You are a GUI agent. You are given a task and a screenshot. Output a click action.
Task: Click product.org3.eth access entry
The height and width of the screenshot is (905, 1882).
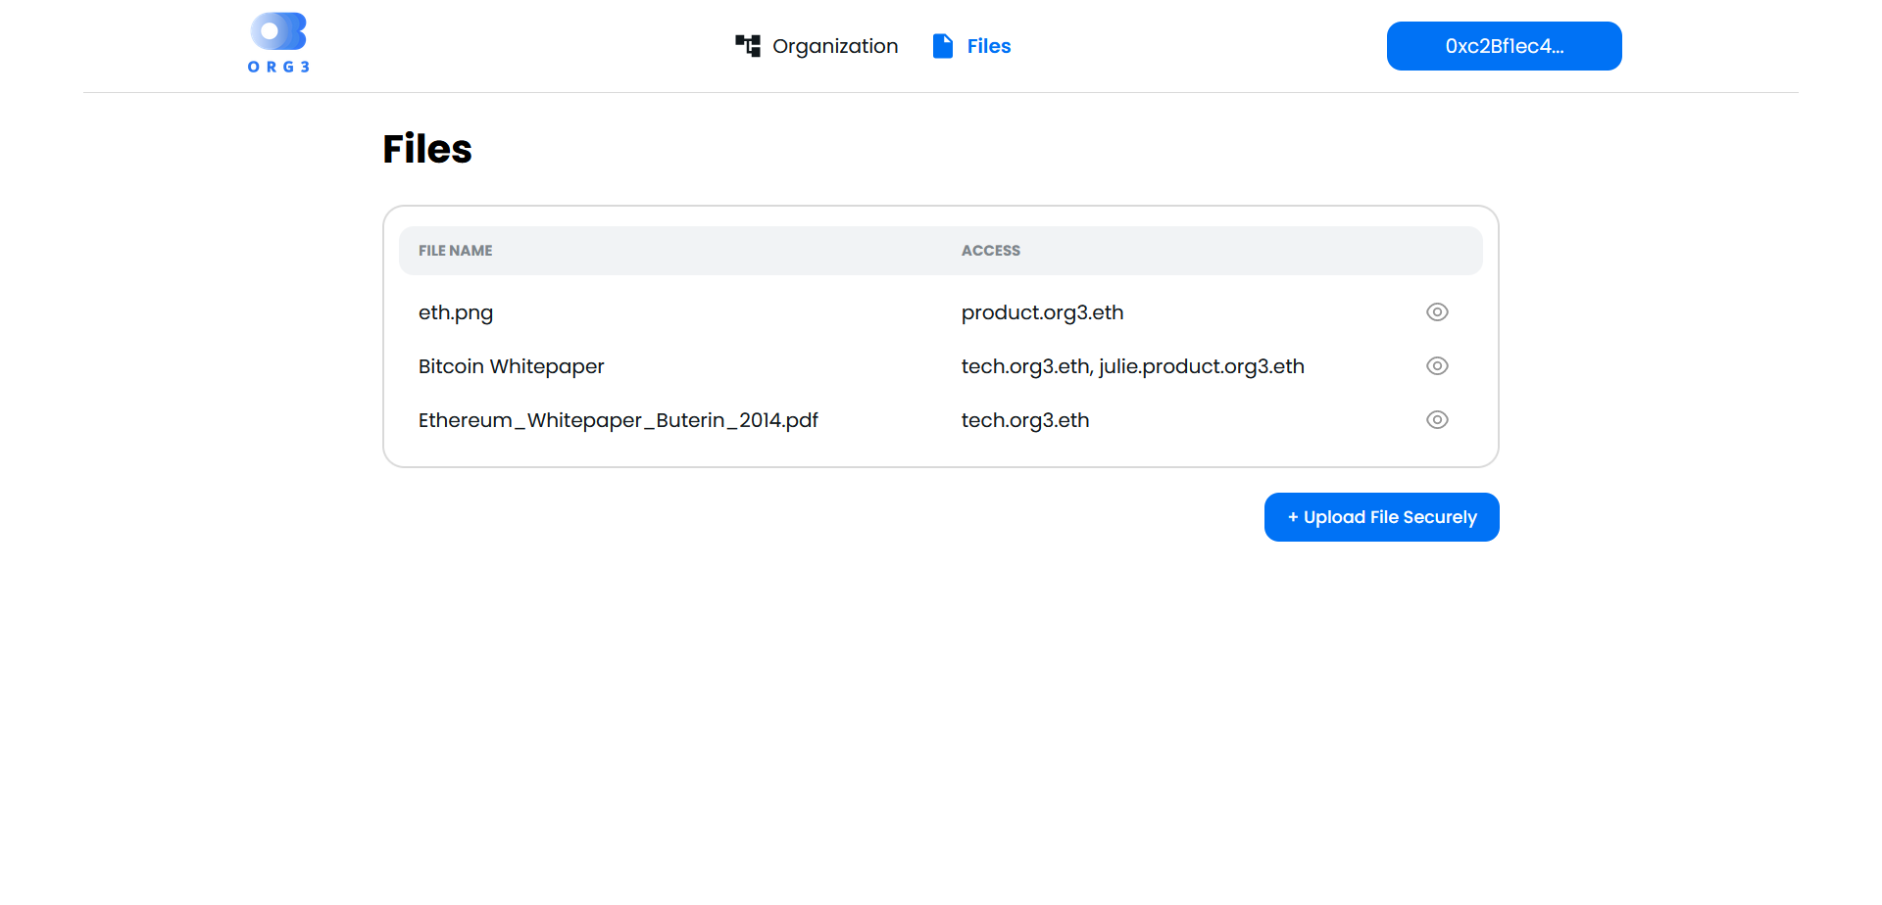click(1043, 312)
